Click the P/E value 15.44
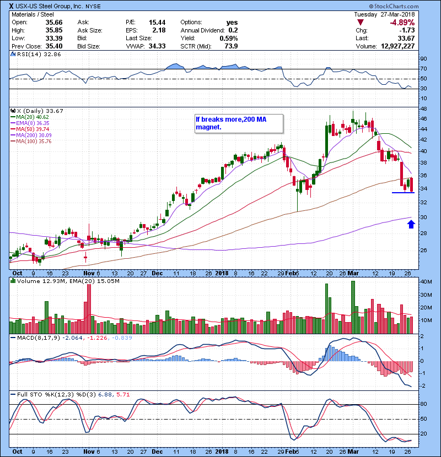The height and width of the screenshot is (457, 441). point(157,23)
